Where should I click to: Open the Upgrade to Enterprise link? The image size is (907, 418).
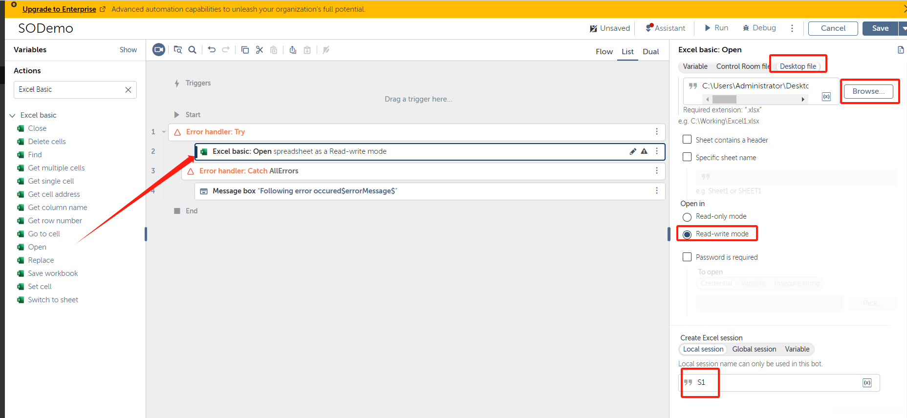(x=59, y=9)
